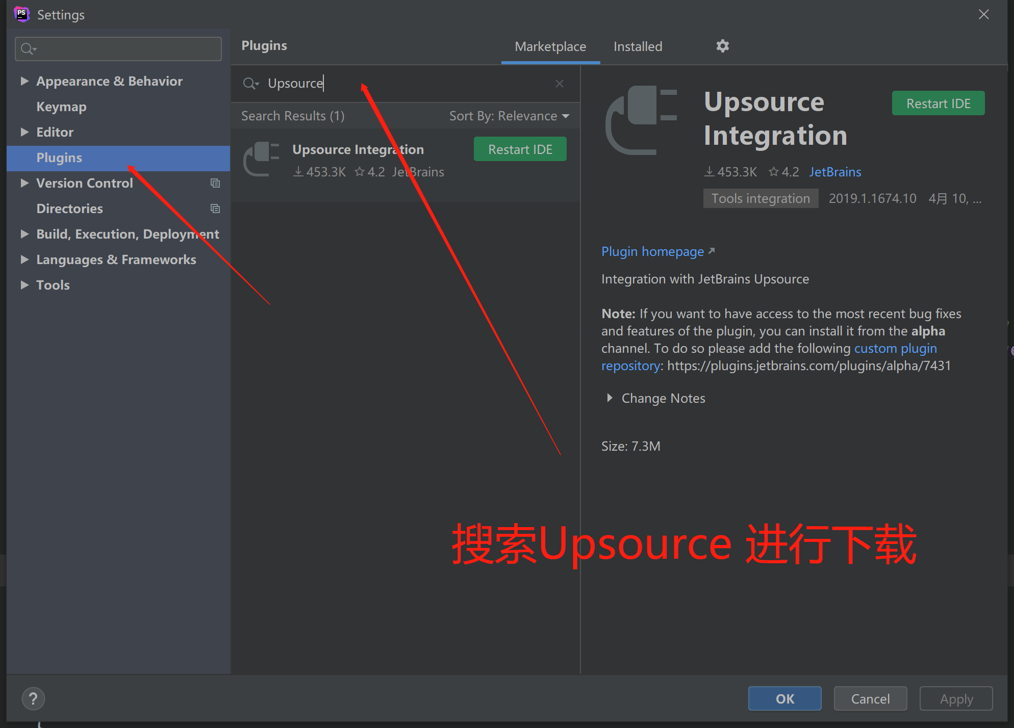Click the version 2019.1.1674.10 text
This screenshot has width=1014, height=728.
[872, 198]
